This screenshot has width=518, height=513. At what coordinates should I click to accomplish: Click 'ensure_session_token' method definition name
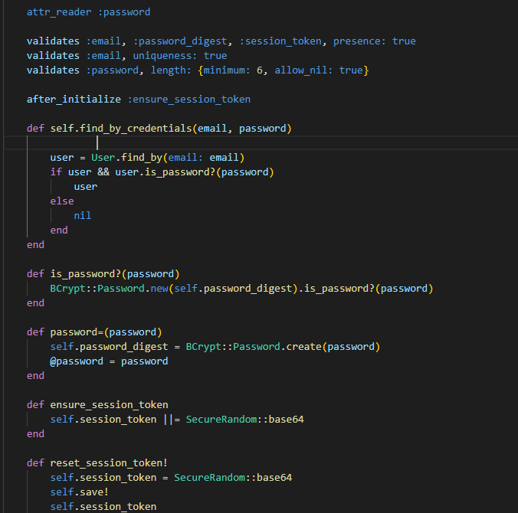coord(109,404)
